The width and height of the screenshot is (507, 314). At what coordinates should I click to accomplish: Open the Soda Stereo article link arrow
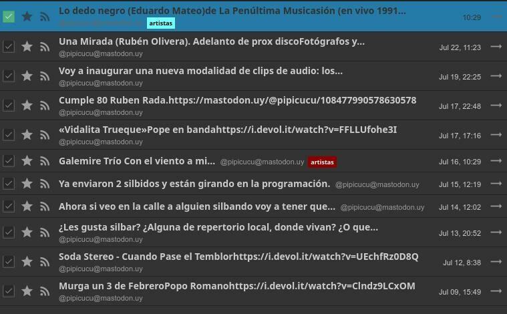tap(496, 262)
